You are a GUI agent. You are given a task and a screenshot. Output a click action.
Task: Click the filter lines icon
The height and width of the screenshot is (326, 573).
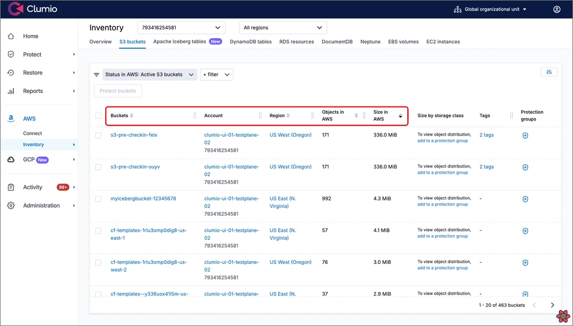point(96,74)
